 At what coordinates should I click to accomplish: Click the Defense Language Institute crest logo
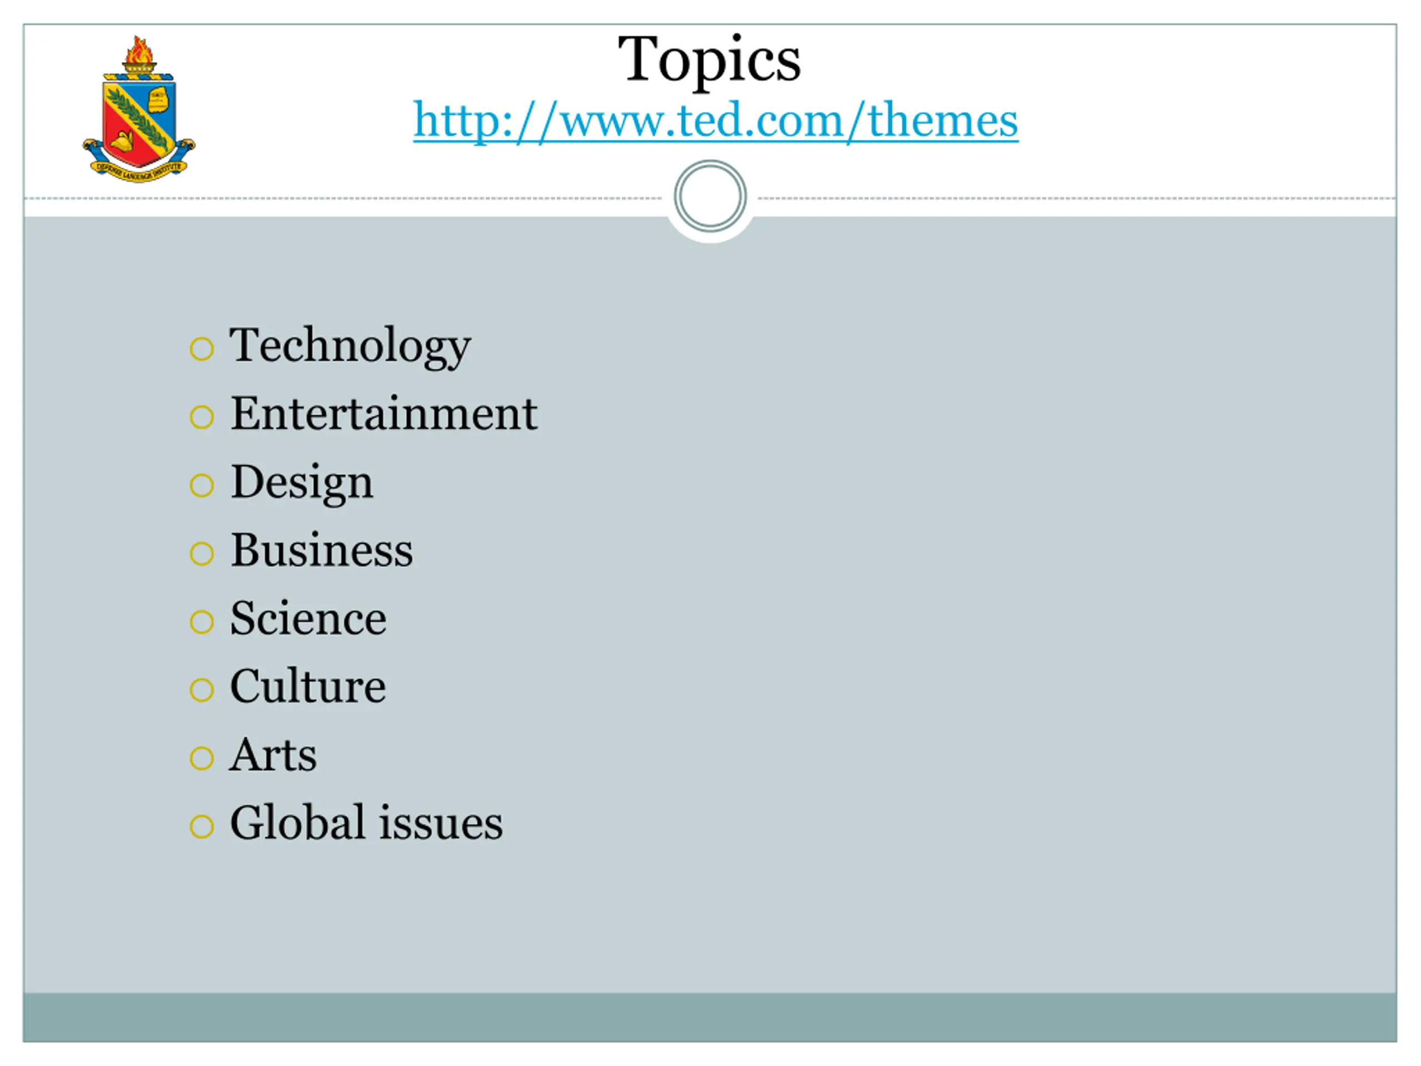coord(138,110)
